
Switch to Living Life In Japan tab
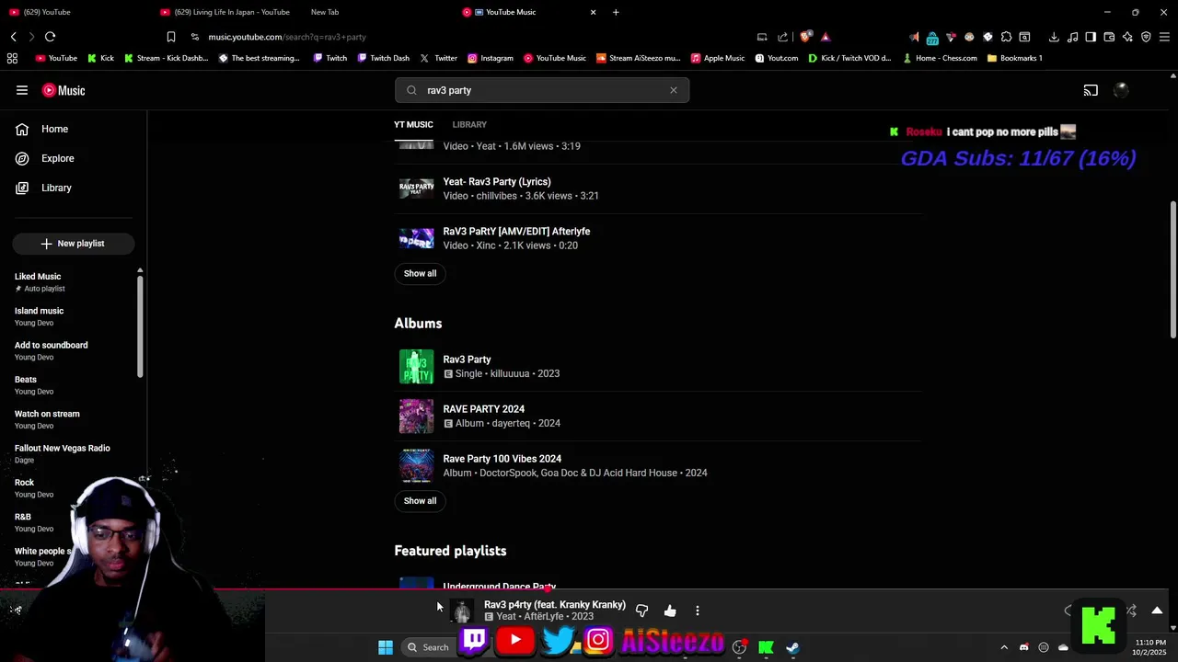point(225,12)
